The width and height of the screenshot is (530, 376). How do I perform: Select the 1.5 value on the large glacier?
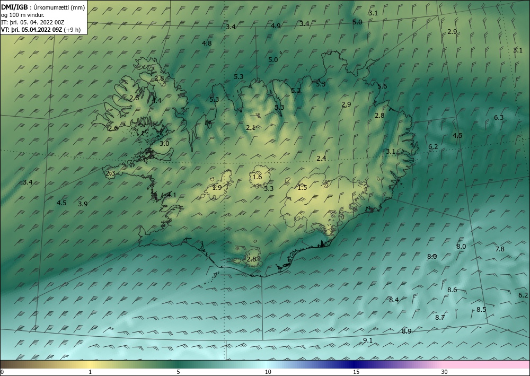click(302, 187)
